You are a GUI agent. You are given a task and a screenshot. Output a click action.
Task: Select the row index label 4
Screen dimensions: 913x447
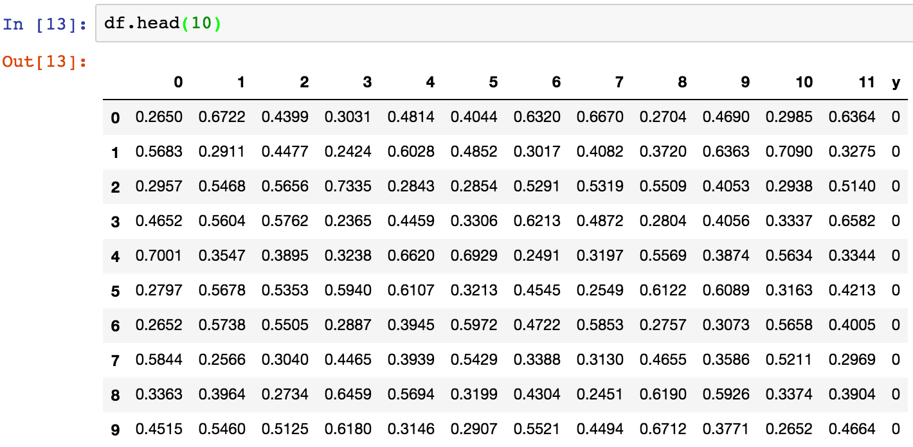[x=115, y=256]
